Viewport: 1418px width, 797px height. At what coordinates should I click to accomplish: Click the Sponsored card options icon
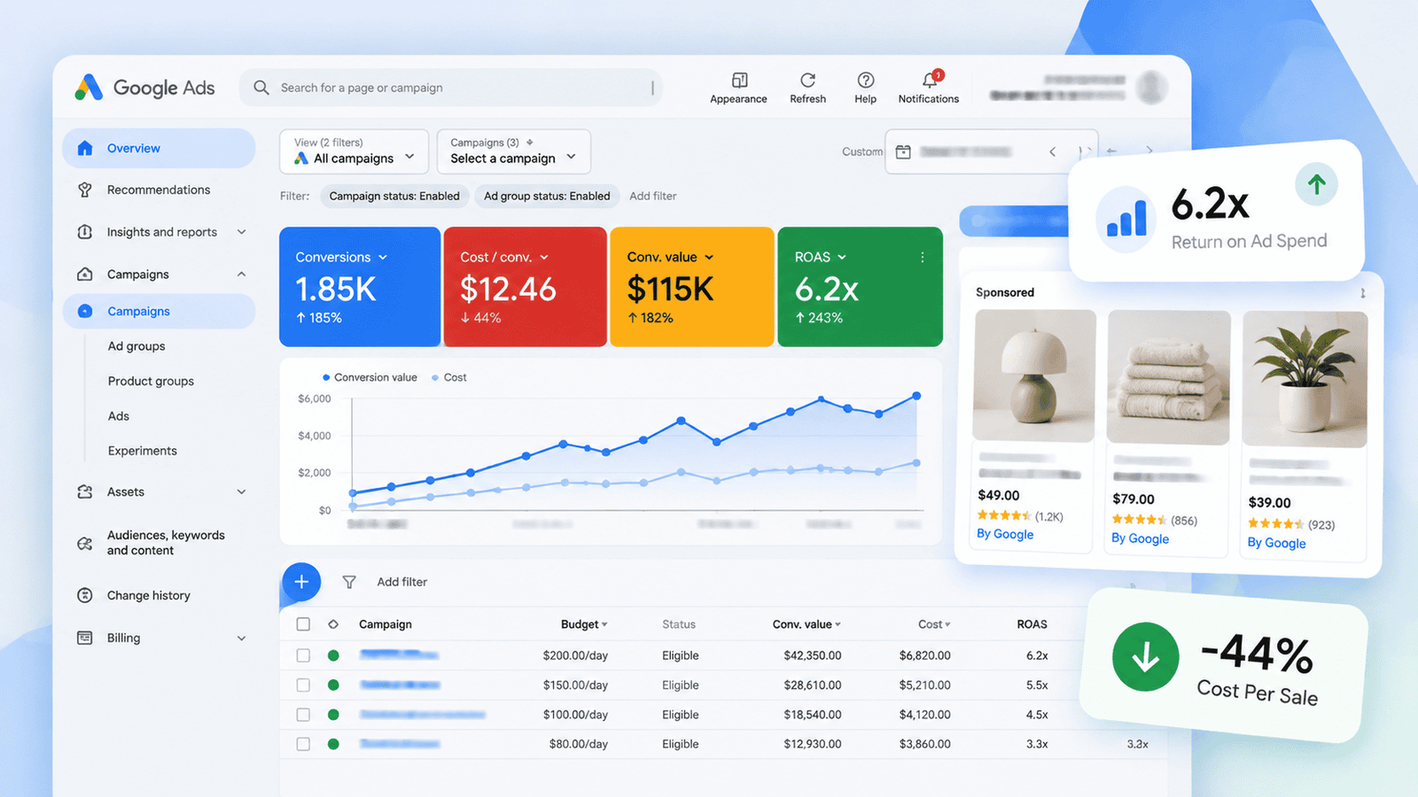pyautogui.click(x=1362, y=293)
